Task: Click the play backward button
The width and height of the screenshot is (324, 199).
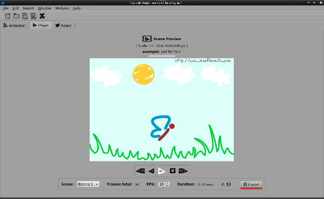Action: 151,171
